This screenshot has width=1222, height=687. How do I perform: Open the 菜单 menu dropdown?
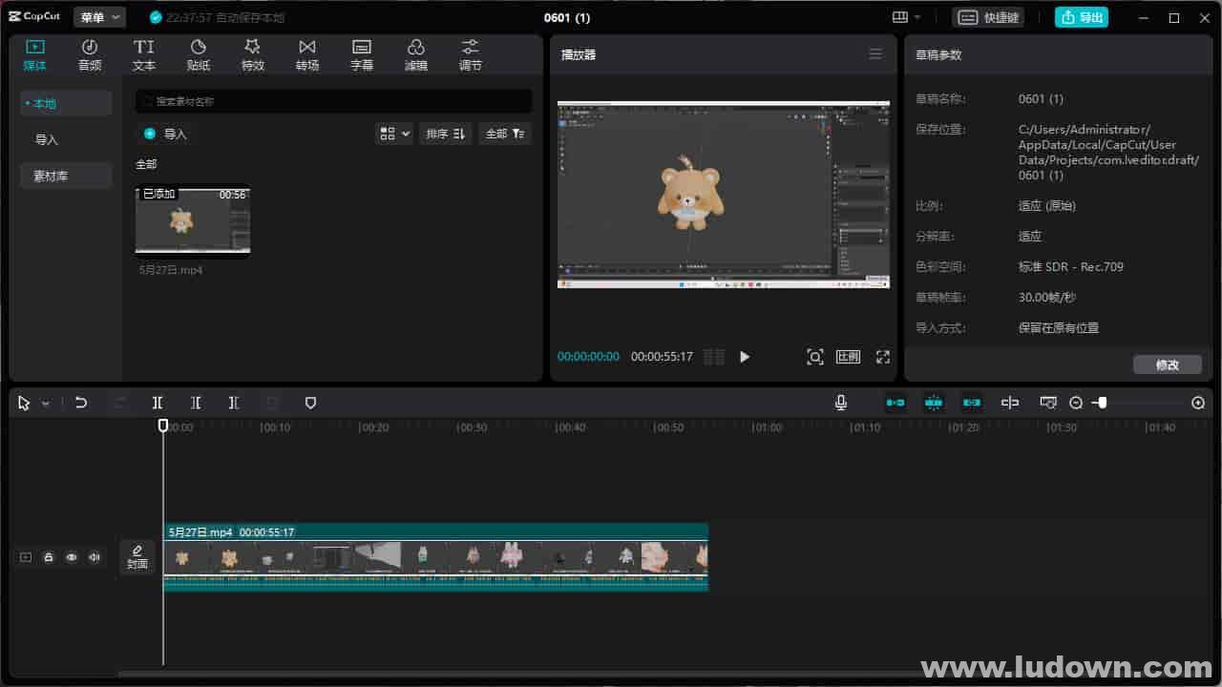99,17
